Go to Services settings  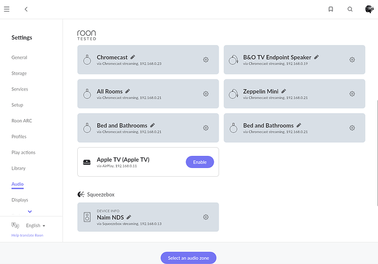(20, 89)
